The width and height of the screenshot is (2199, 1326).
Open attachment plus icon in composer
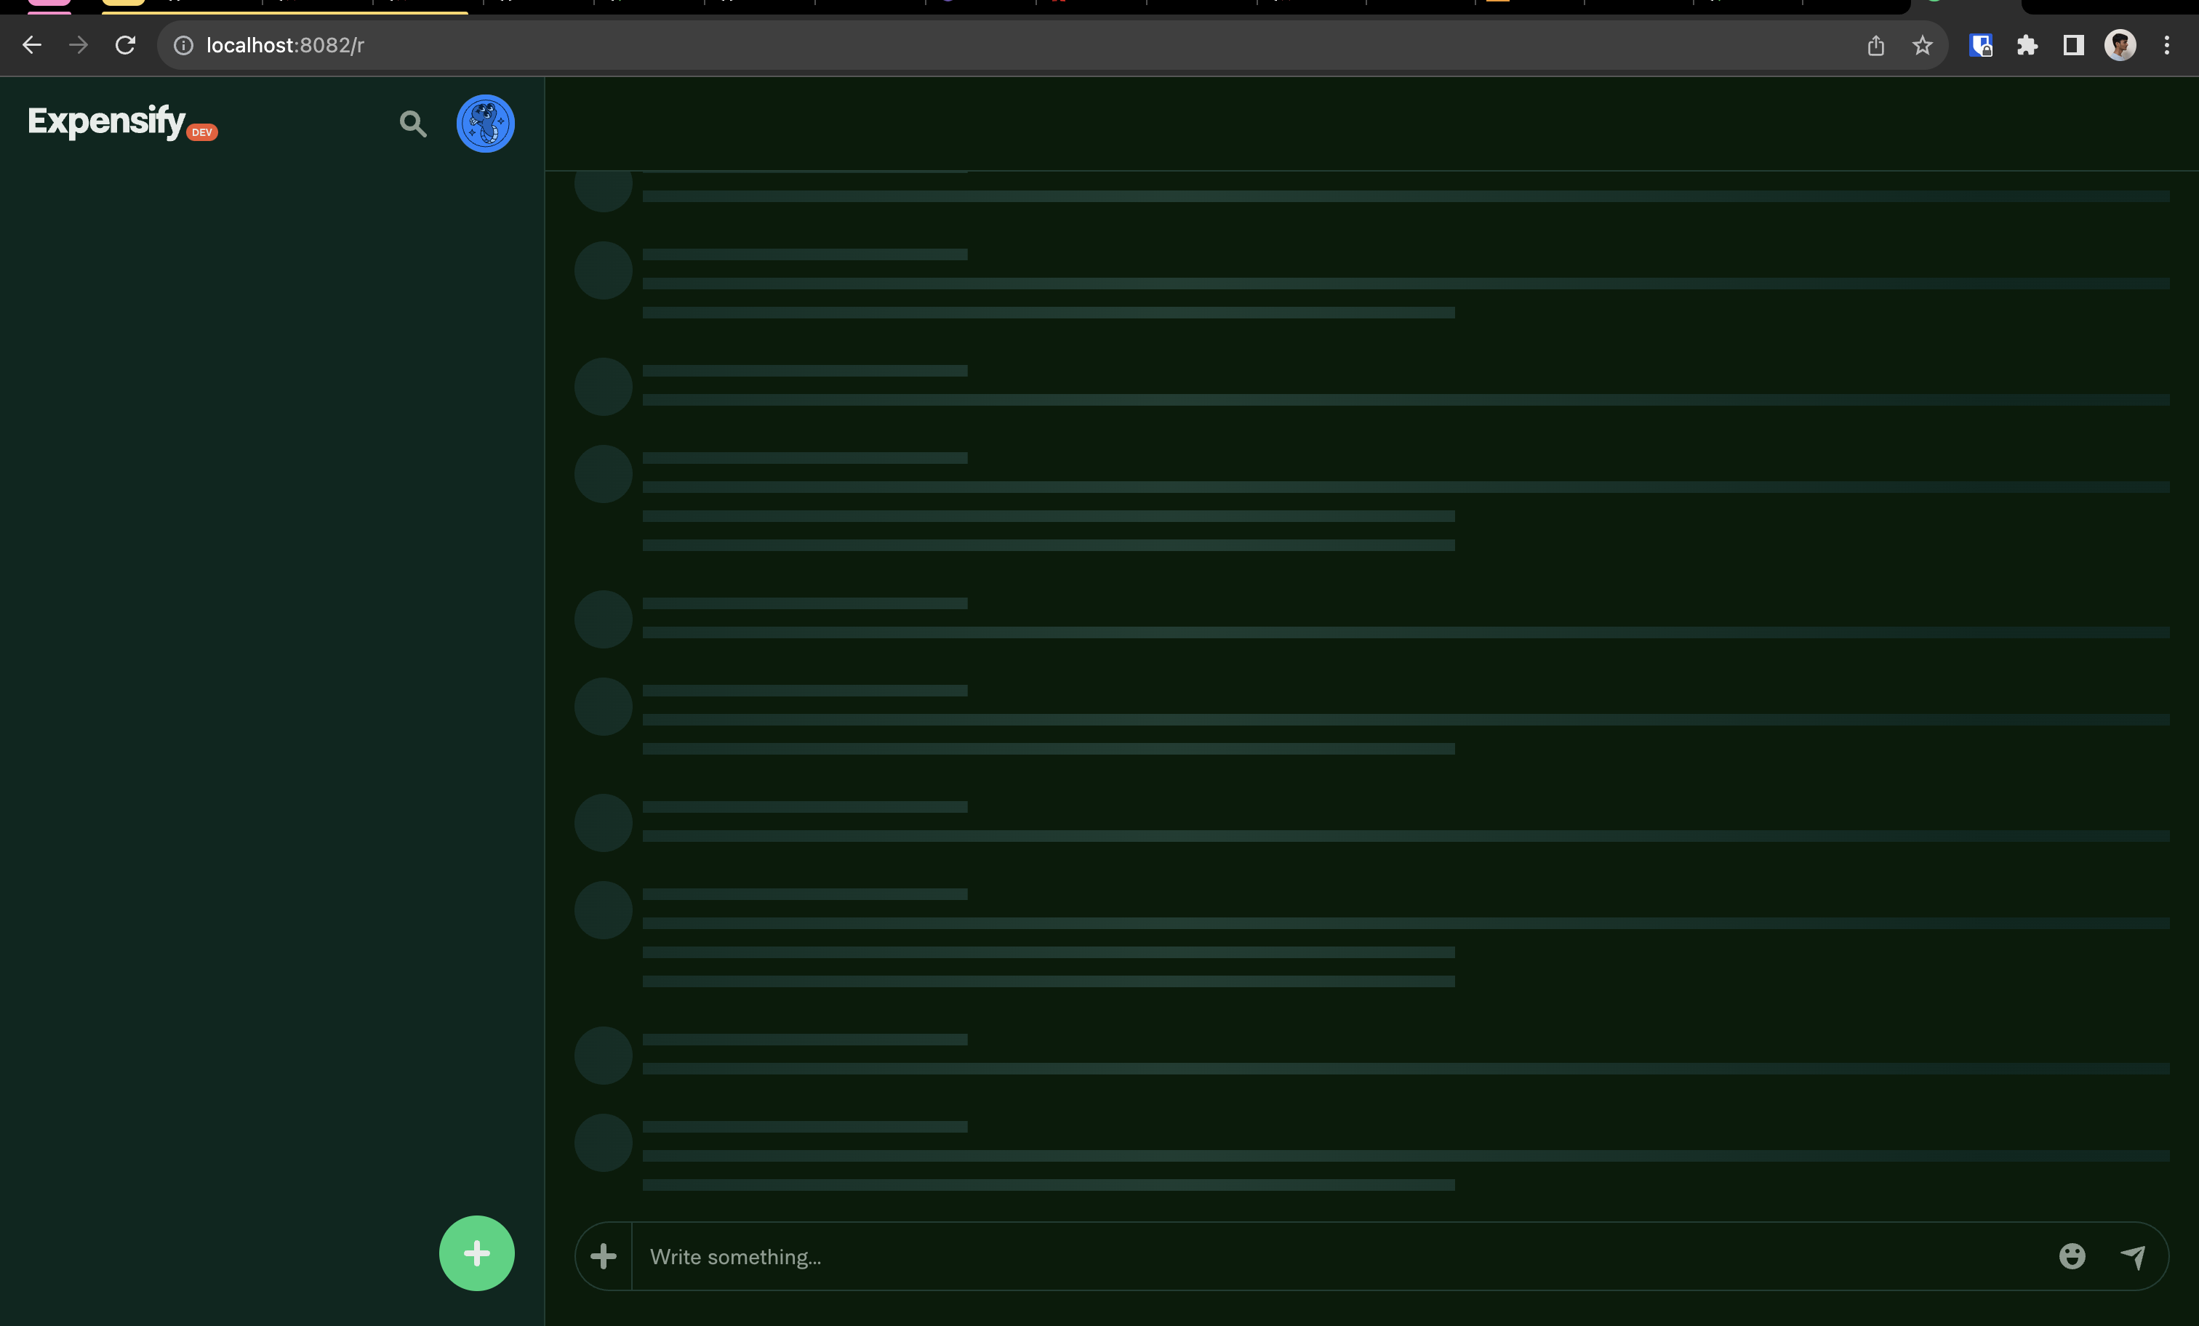604,1255
